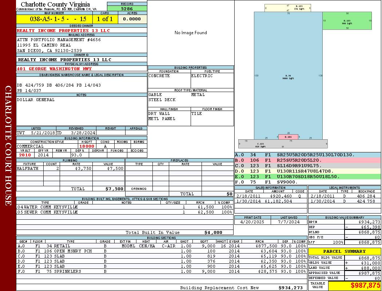Click mailing line ATTN PORTFOLIO MANAGEMENT #4656
The height and width of the screenshot is (291, 382).
pyautogui.click(x=59, y=40)
